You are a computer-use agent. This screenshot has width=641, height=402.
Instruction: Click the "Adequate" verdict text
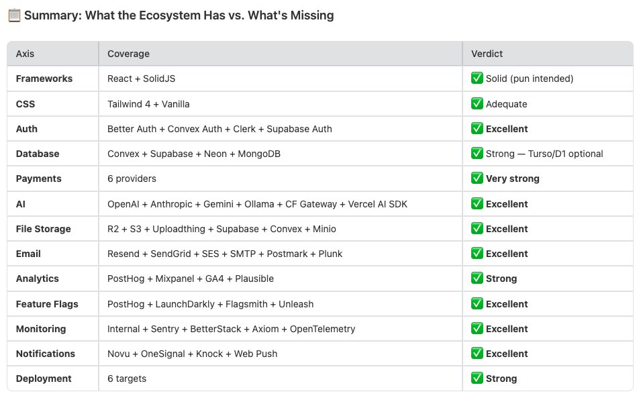point(506,104)
